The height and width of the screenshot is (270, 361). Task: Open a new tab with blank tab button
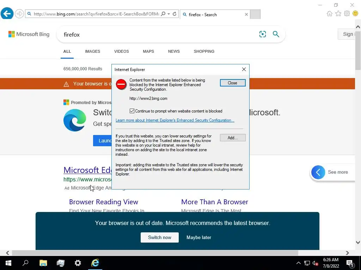pyautogui.click(x=255, y=14)
